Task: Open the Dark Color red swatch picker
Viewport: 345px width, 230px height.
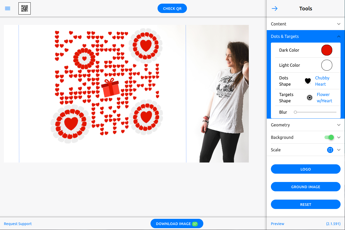Action: [327, 50]
